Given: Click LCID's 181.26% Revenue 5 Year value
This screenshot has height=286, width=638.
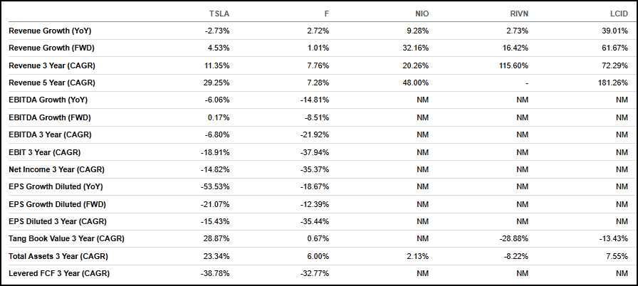Looking at the screenshot, I should (x=613, y=83).
